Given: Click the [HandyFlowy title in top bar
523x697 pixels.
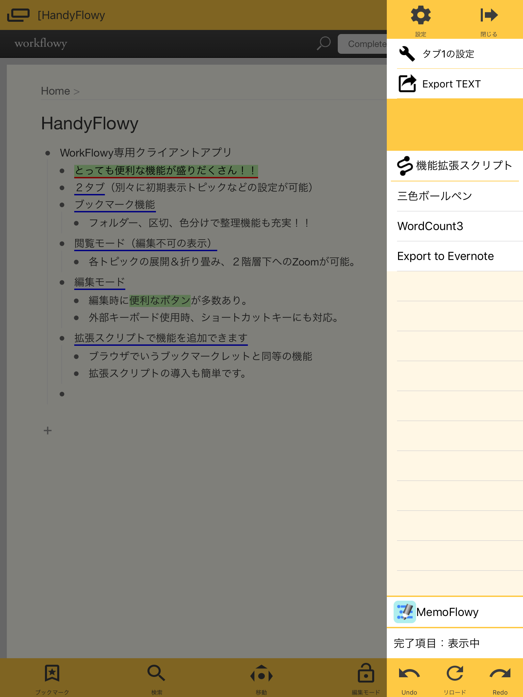Looking at the screenshot, I should click(71, 15).
